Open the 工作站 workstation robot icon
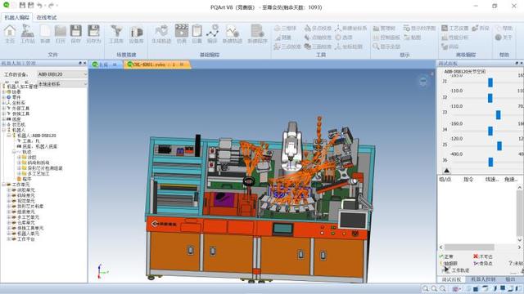The image size is (524, 294). pos(27,34)
